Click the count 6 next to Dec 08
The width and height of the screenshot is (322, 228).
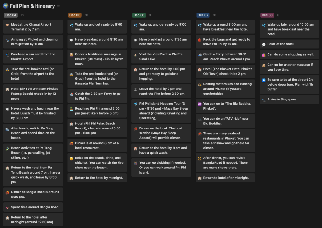(278, 15)
